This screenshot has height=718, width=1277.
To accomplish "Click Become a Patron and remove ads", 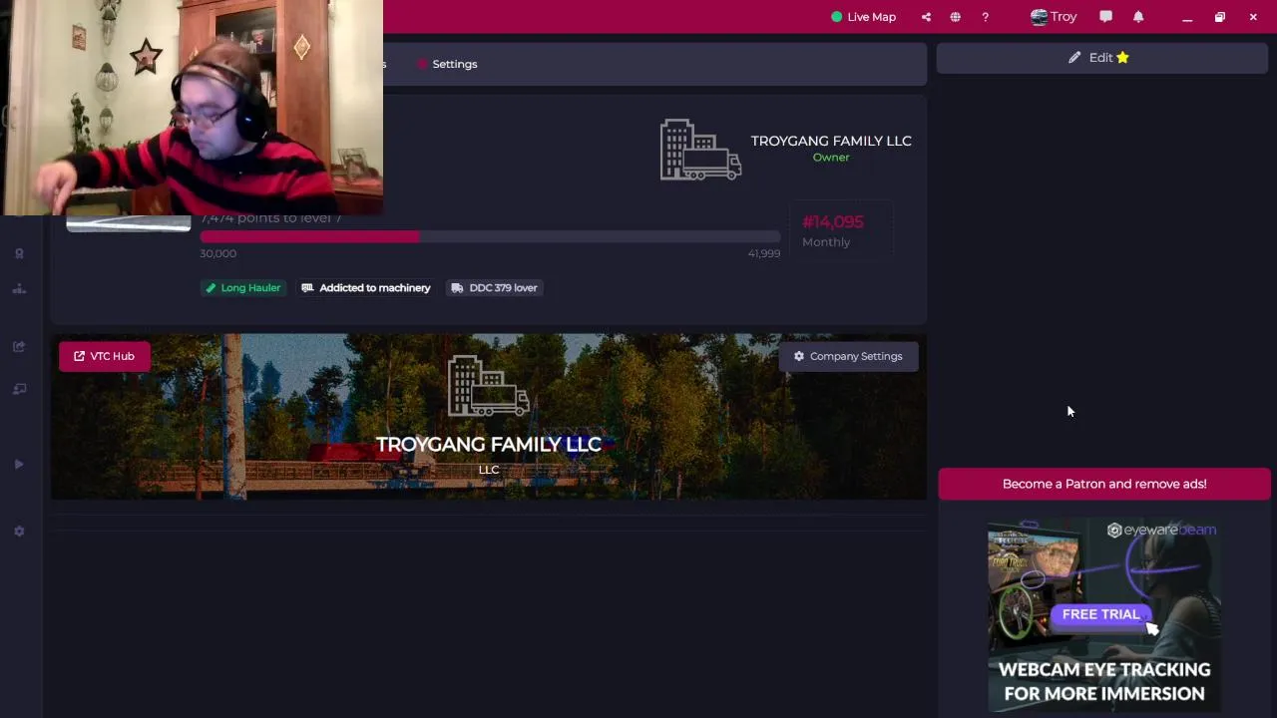I will pyautogui.click(x=1104, y=484).
